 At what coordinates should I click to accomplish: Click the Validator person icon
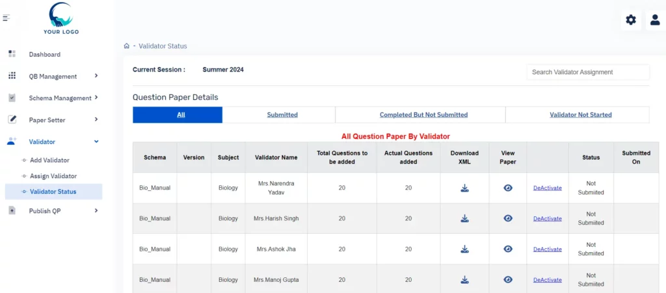(12, 141)
